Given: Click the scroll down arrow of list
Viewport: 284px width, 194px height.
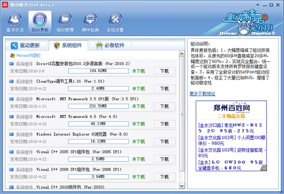Looking at the screenshot, I should click(x=182, y=186).
